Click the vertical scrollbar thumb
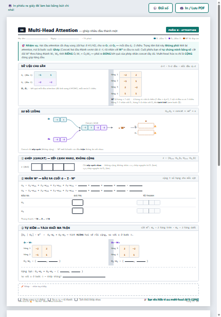 coord(219,86)
